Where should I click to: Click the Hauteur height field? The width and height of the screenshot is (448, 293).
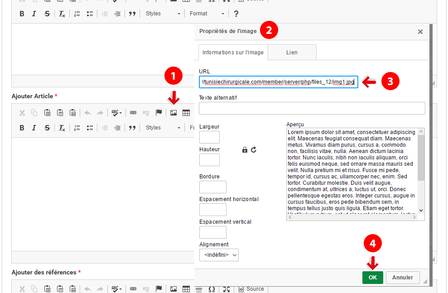click(209, 160)
